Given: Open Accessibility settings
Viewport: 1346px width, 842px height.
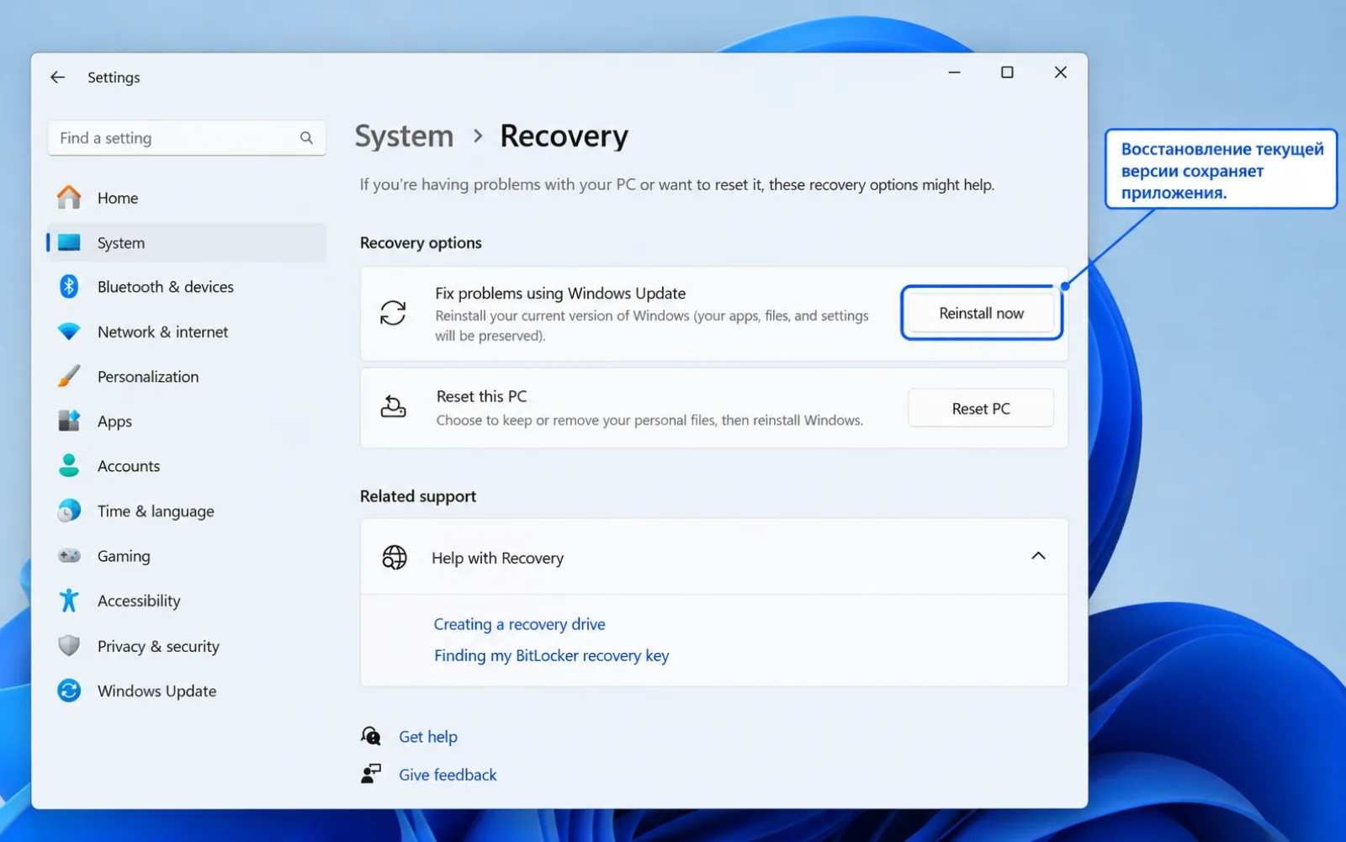Looking at the screenshot, I should tap(187, 601).
